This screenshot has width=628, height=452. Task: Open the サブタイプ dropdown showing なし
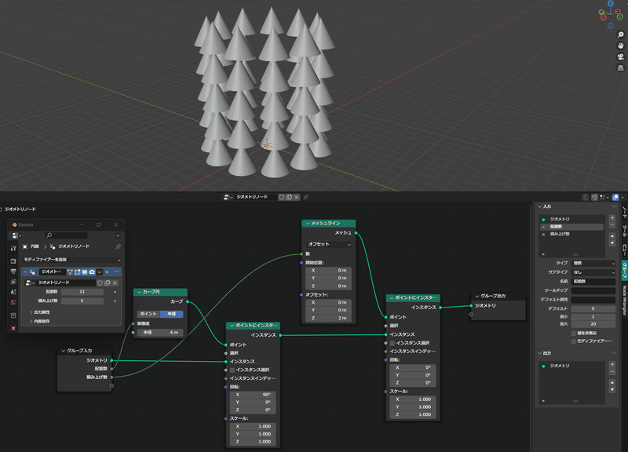593,272
